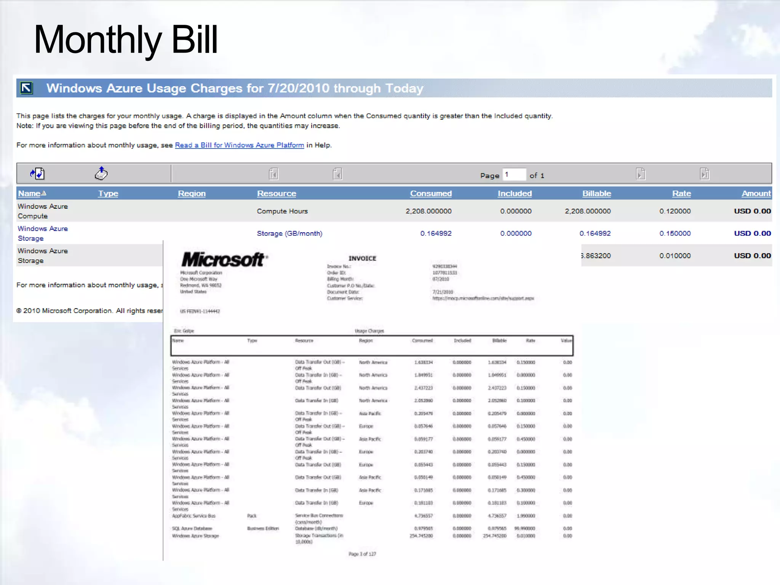Sort by Type column header
This screenshot has width=780, height=585.
pos(108,193)
